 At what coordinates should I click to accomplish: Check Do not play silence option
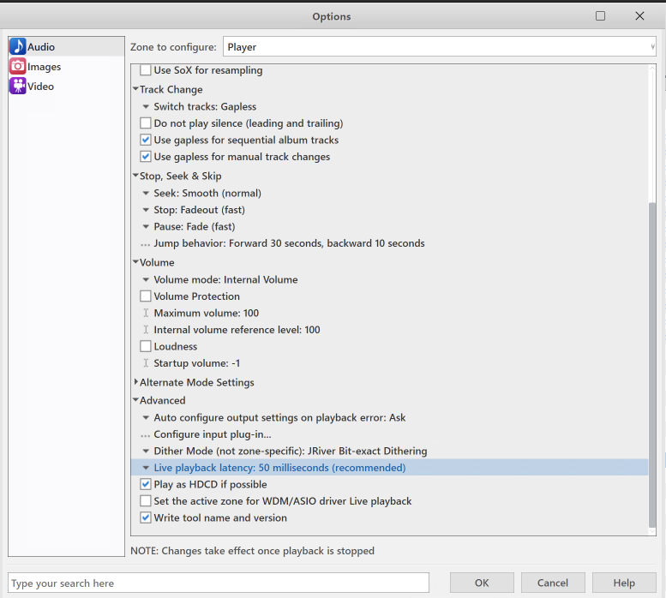146,123
